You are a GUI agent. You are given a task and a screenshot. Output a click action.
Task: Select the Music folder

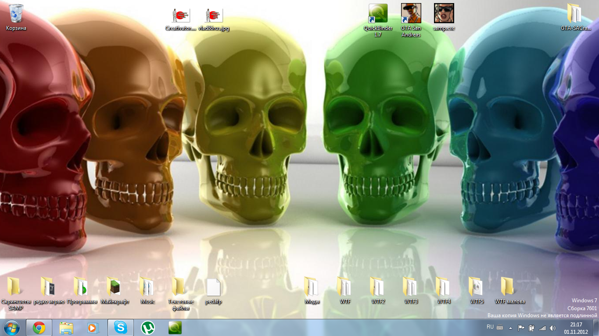coord(148,291)
